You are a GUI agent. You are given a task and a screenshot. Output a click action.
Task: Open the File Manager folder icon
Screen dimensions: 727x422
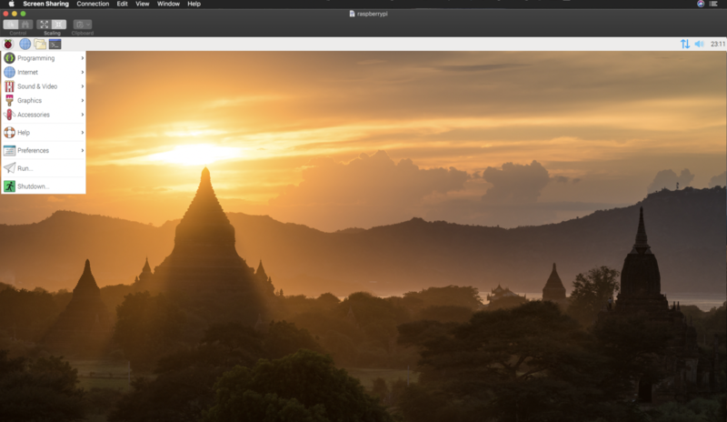point(40,44)
